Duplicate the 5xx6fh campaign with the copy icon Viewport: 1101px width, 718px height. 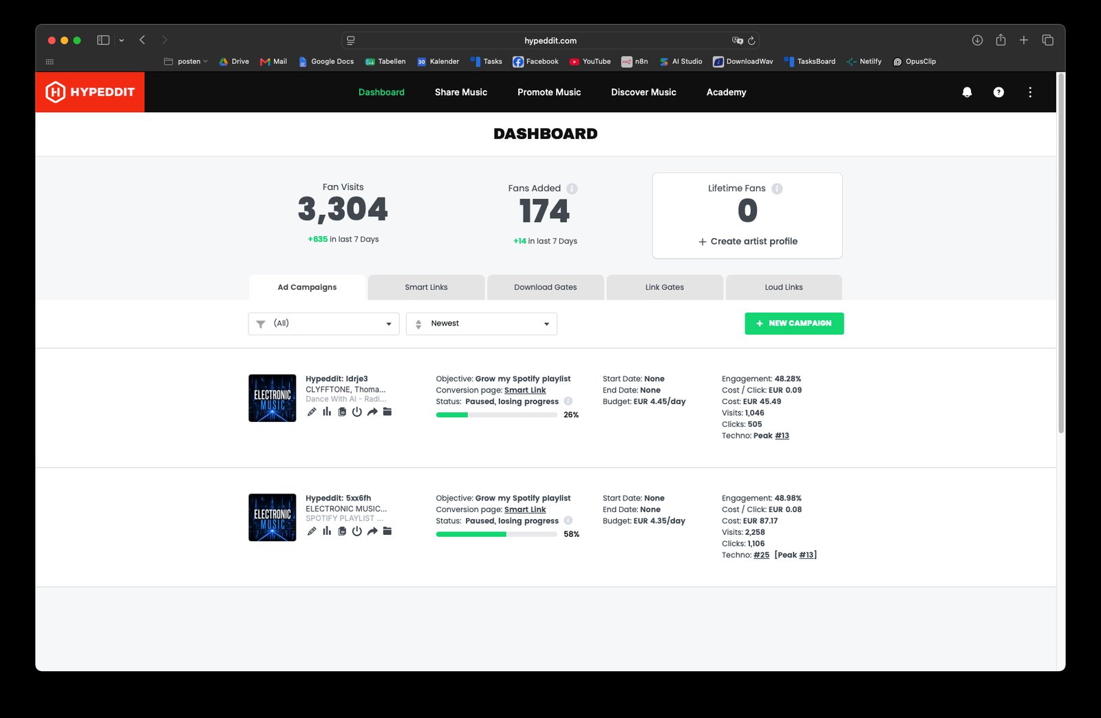pyautogui.click(x=342, y=531)
